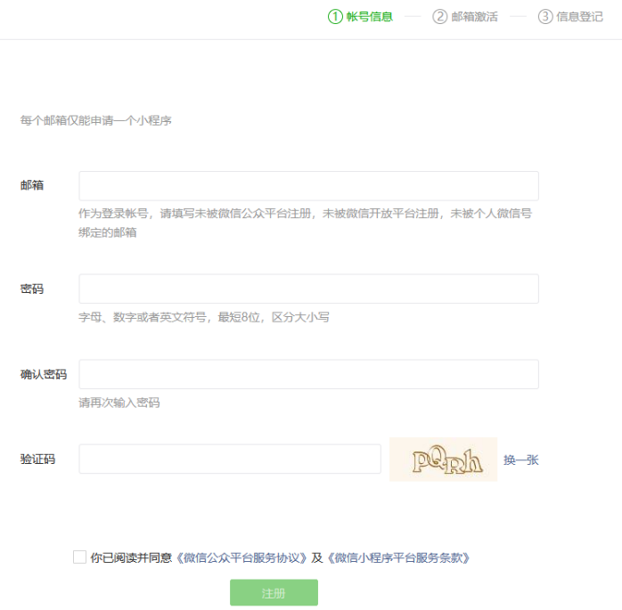
Task: Click the step 1 circle icon
Action: pos(335,17)
